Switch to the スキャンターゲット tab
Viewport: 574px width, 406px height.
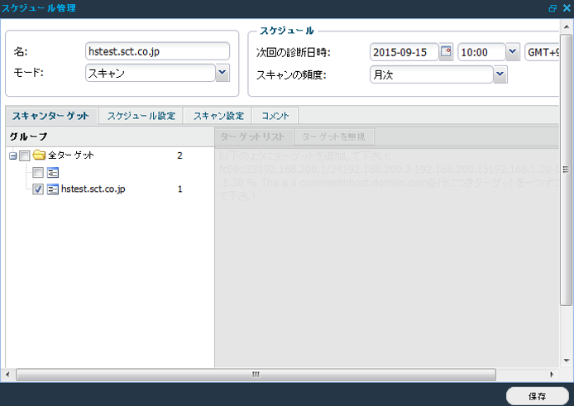(x=51, y=116)
